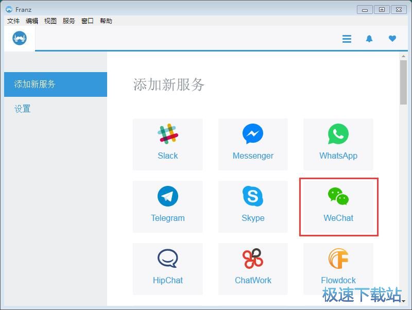Open the 服务 menu
412x310 pixels.
pos(69,21)
